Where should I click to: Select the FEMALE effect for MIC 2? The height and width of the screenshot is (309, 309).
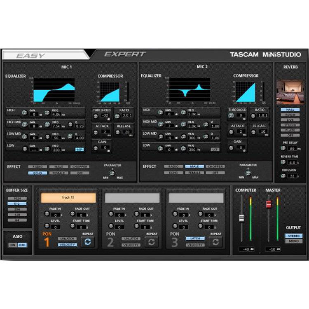pyautogui.click(x=194, y=173)
